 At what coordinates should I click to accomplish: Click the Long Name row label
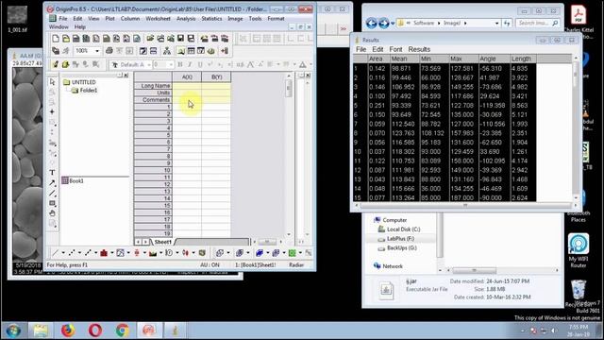153,86
